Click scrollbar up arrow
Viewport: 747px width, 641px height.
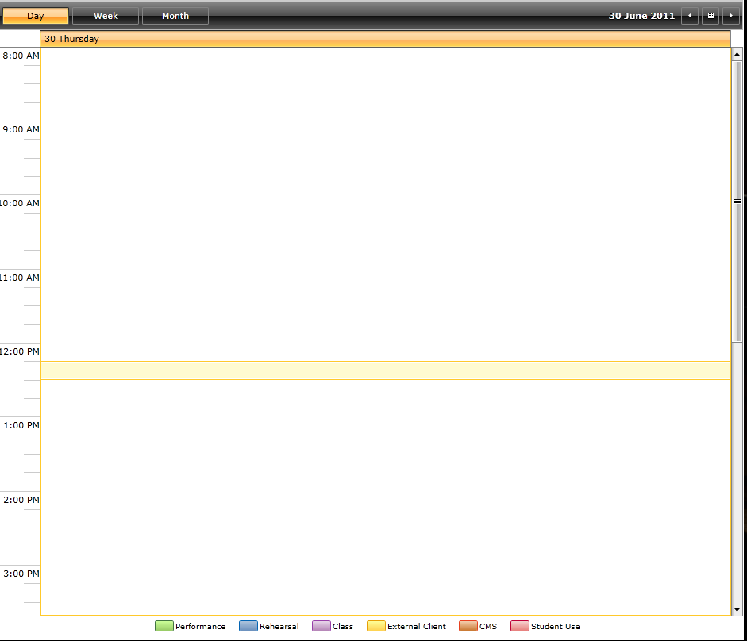click(737, 54)
